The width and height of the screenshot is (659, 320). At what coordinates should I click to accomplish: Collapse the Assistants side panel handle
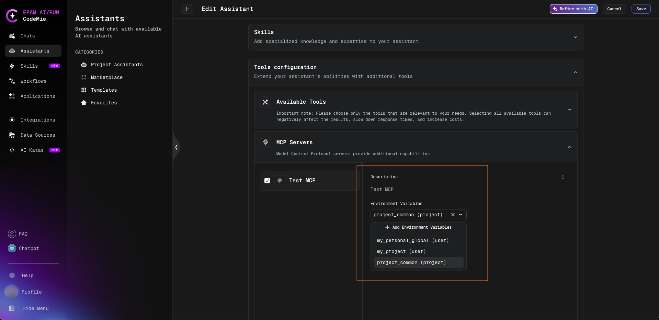click(176, 147)
